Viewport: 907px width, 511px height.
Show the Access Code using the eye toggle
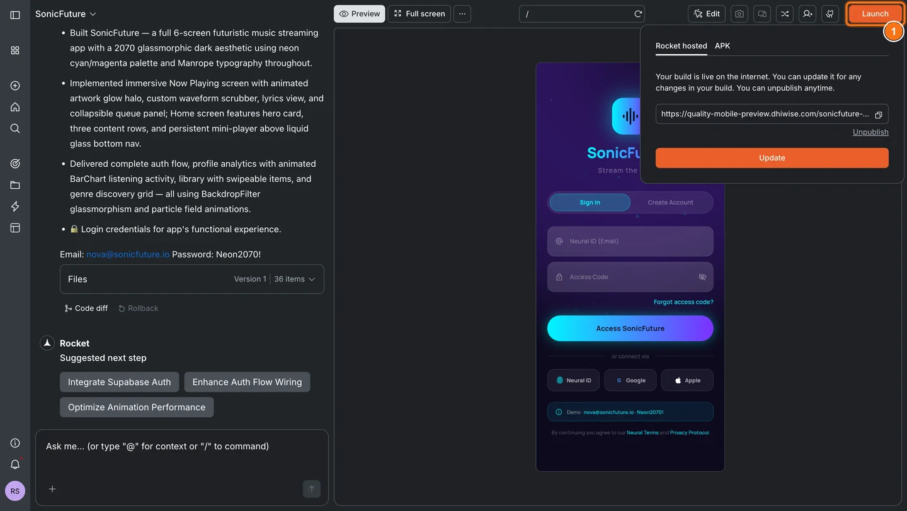pyautogui.click(x=702, y=277)
